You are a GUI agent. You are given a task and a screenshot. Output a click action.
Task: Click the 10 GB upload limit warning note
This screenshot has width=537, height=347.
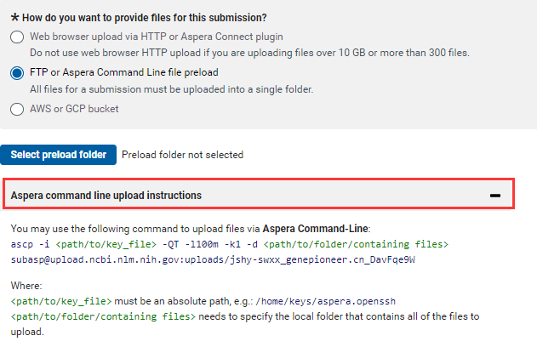[249, 53]
